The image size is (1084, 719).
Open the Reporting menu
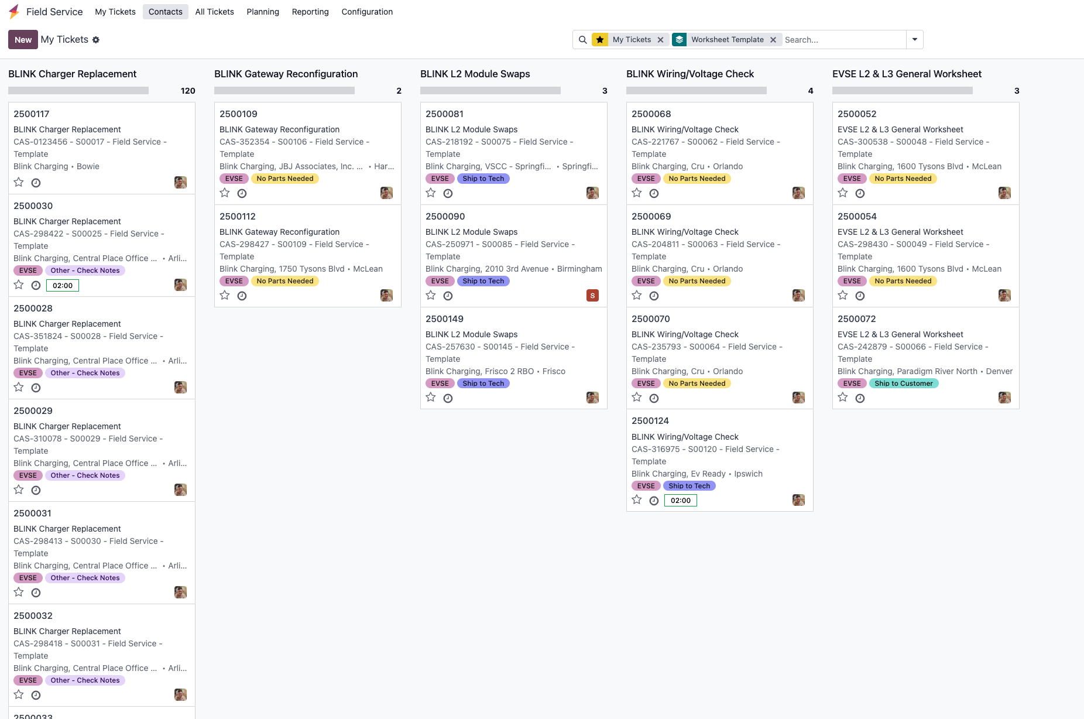click(x=310, y=12)
